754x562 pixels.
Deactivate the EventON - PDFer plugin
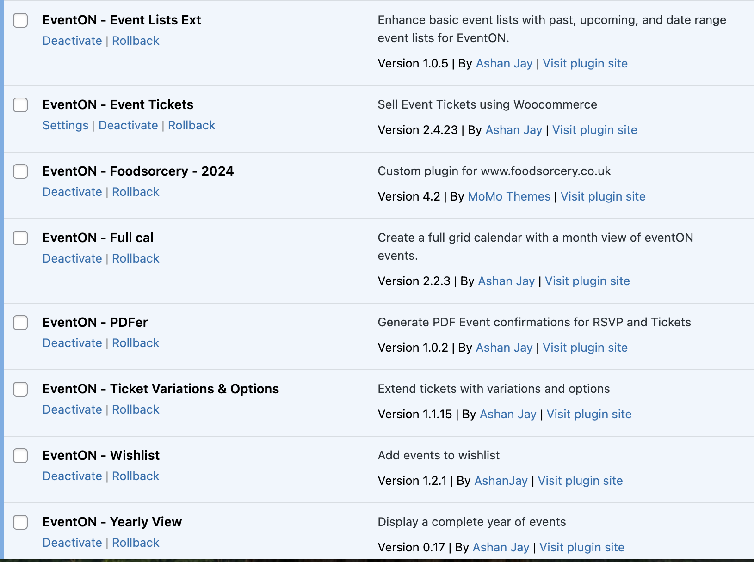(72, 343)
